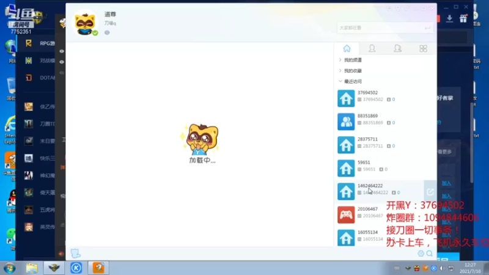The width and height of the screenshot is (489, 275).
Task: Click gift box icon in background window
Action: [x=463, y=19]
